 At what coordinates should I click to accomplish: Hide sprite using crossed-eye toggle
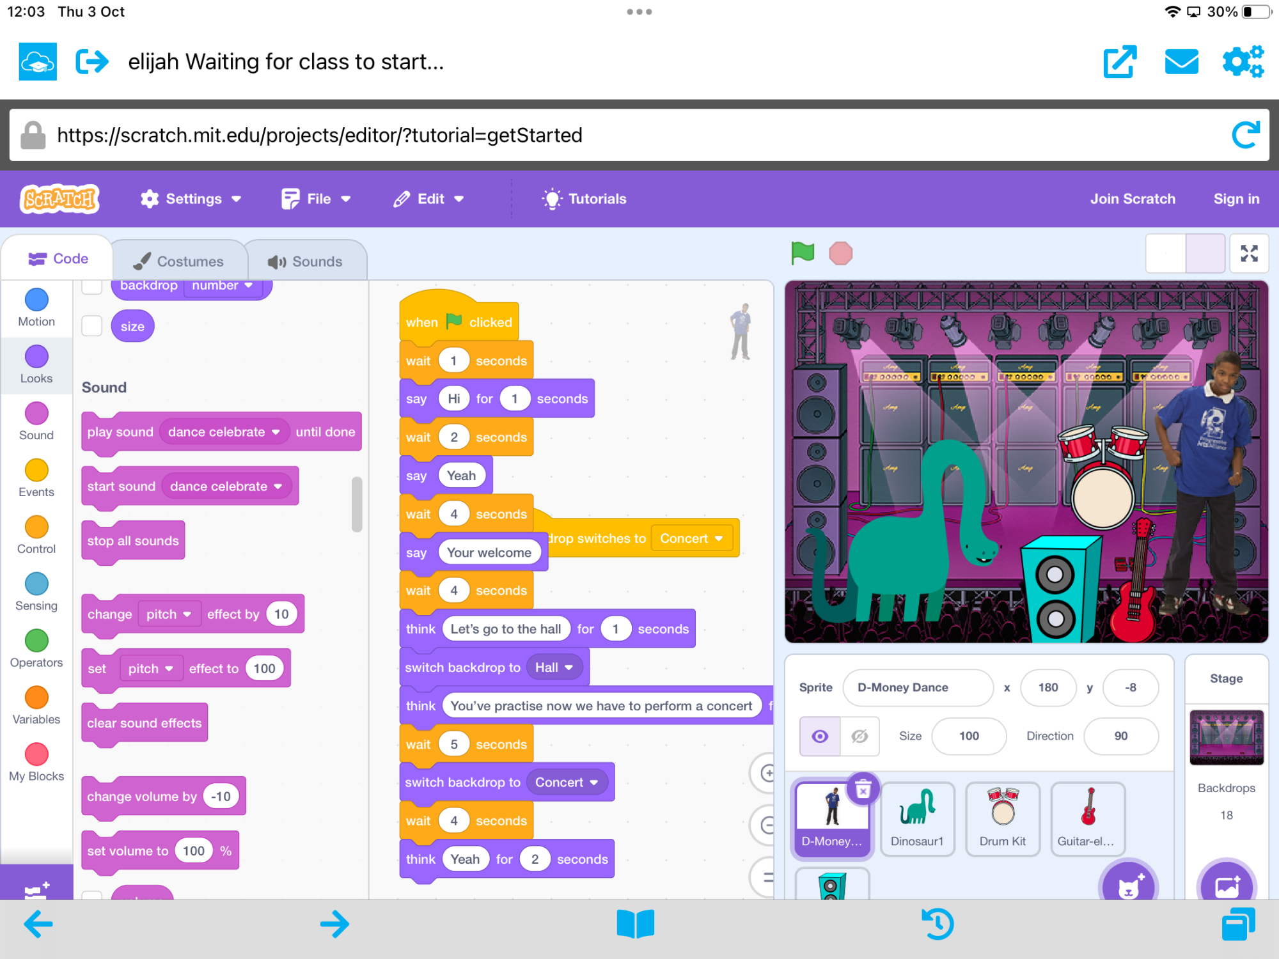[x=859, y=736]
